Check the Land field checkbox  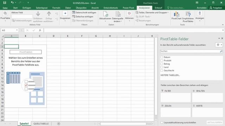click(x=162, y=67)
